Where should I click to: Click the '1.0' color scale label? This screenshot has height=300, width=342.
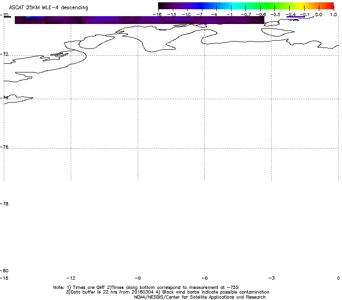tap(334, 15)
